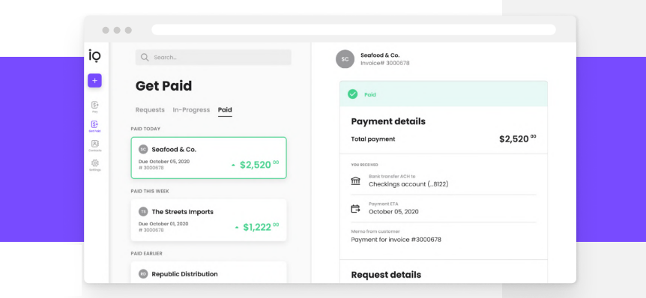This screenshot has height=298, width=646.
Task: Click the search magnifier icon
Action: click(x=145, y=57)
